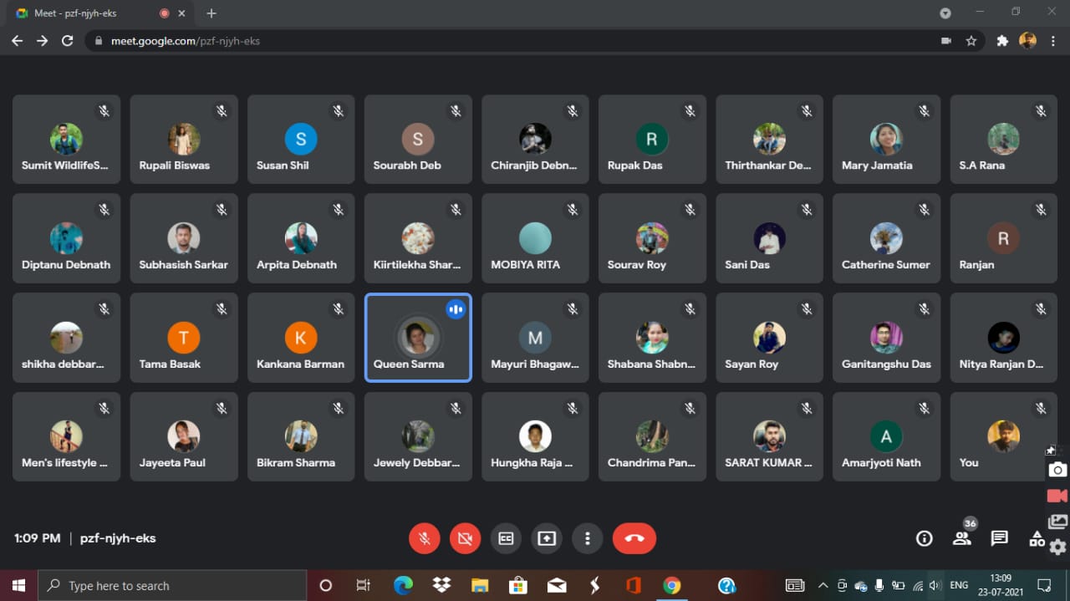Viewport: 1070px width, 601px height.
Task: Click the Present now screen-share icon
Action: click(547, 538)
